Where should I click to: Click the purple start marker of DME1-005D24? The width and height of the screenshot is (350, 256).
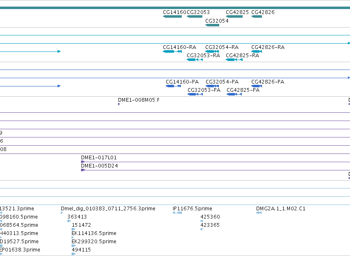(x=83, y=170)
